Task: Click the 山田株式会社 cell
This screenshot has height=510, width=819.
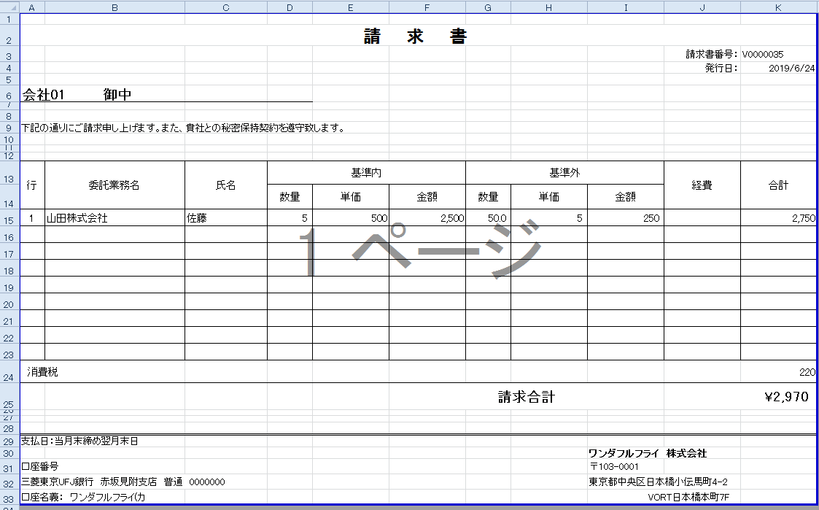Action: click(x=115, y=218)
